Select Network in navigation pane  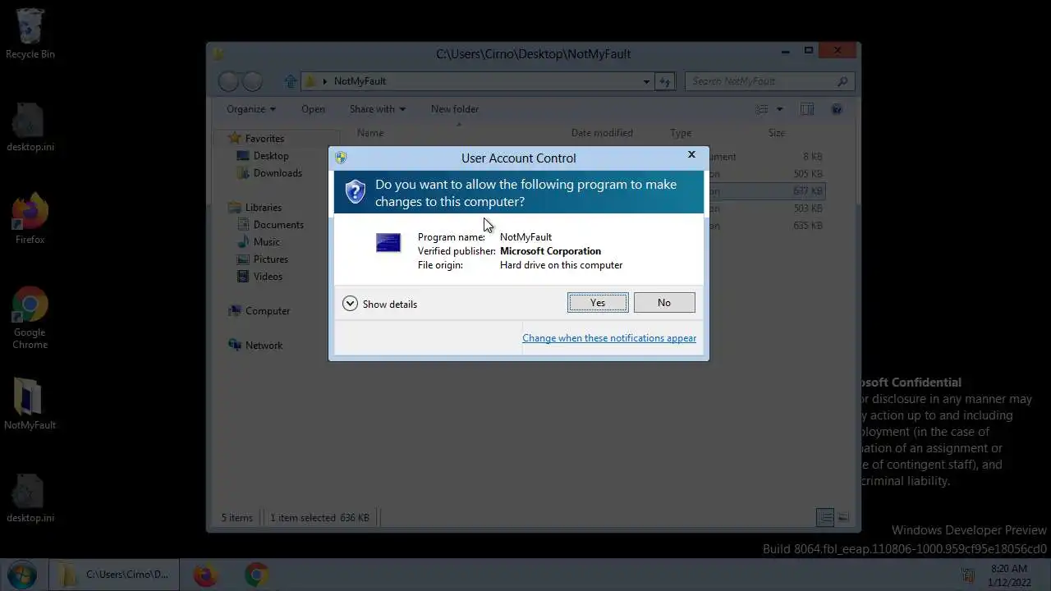(x=256, y=346)
